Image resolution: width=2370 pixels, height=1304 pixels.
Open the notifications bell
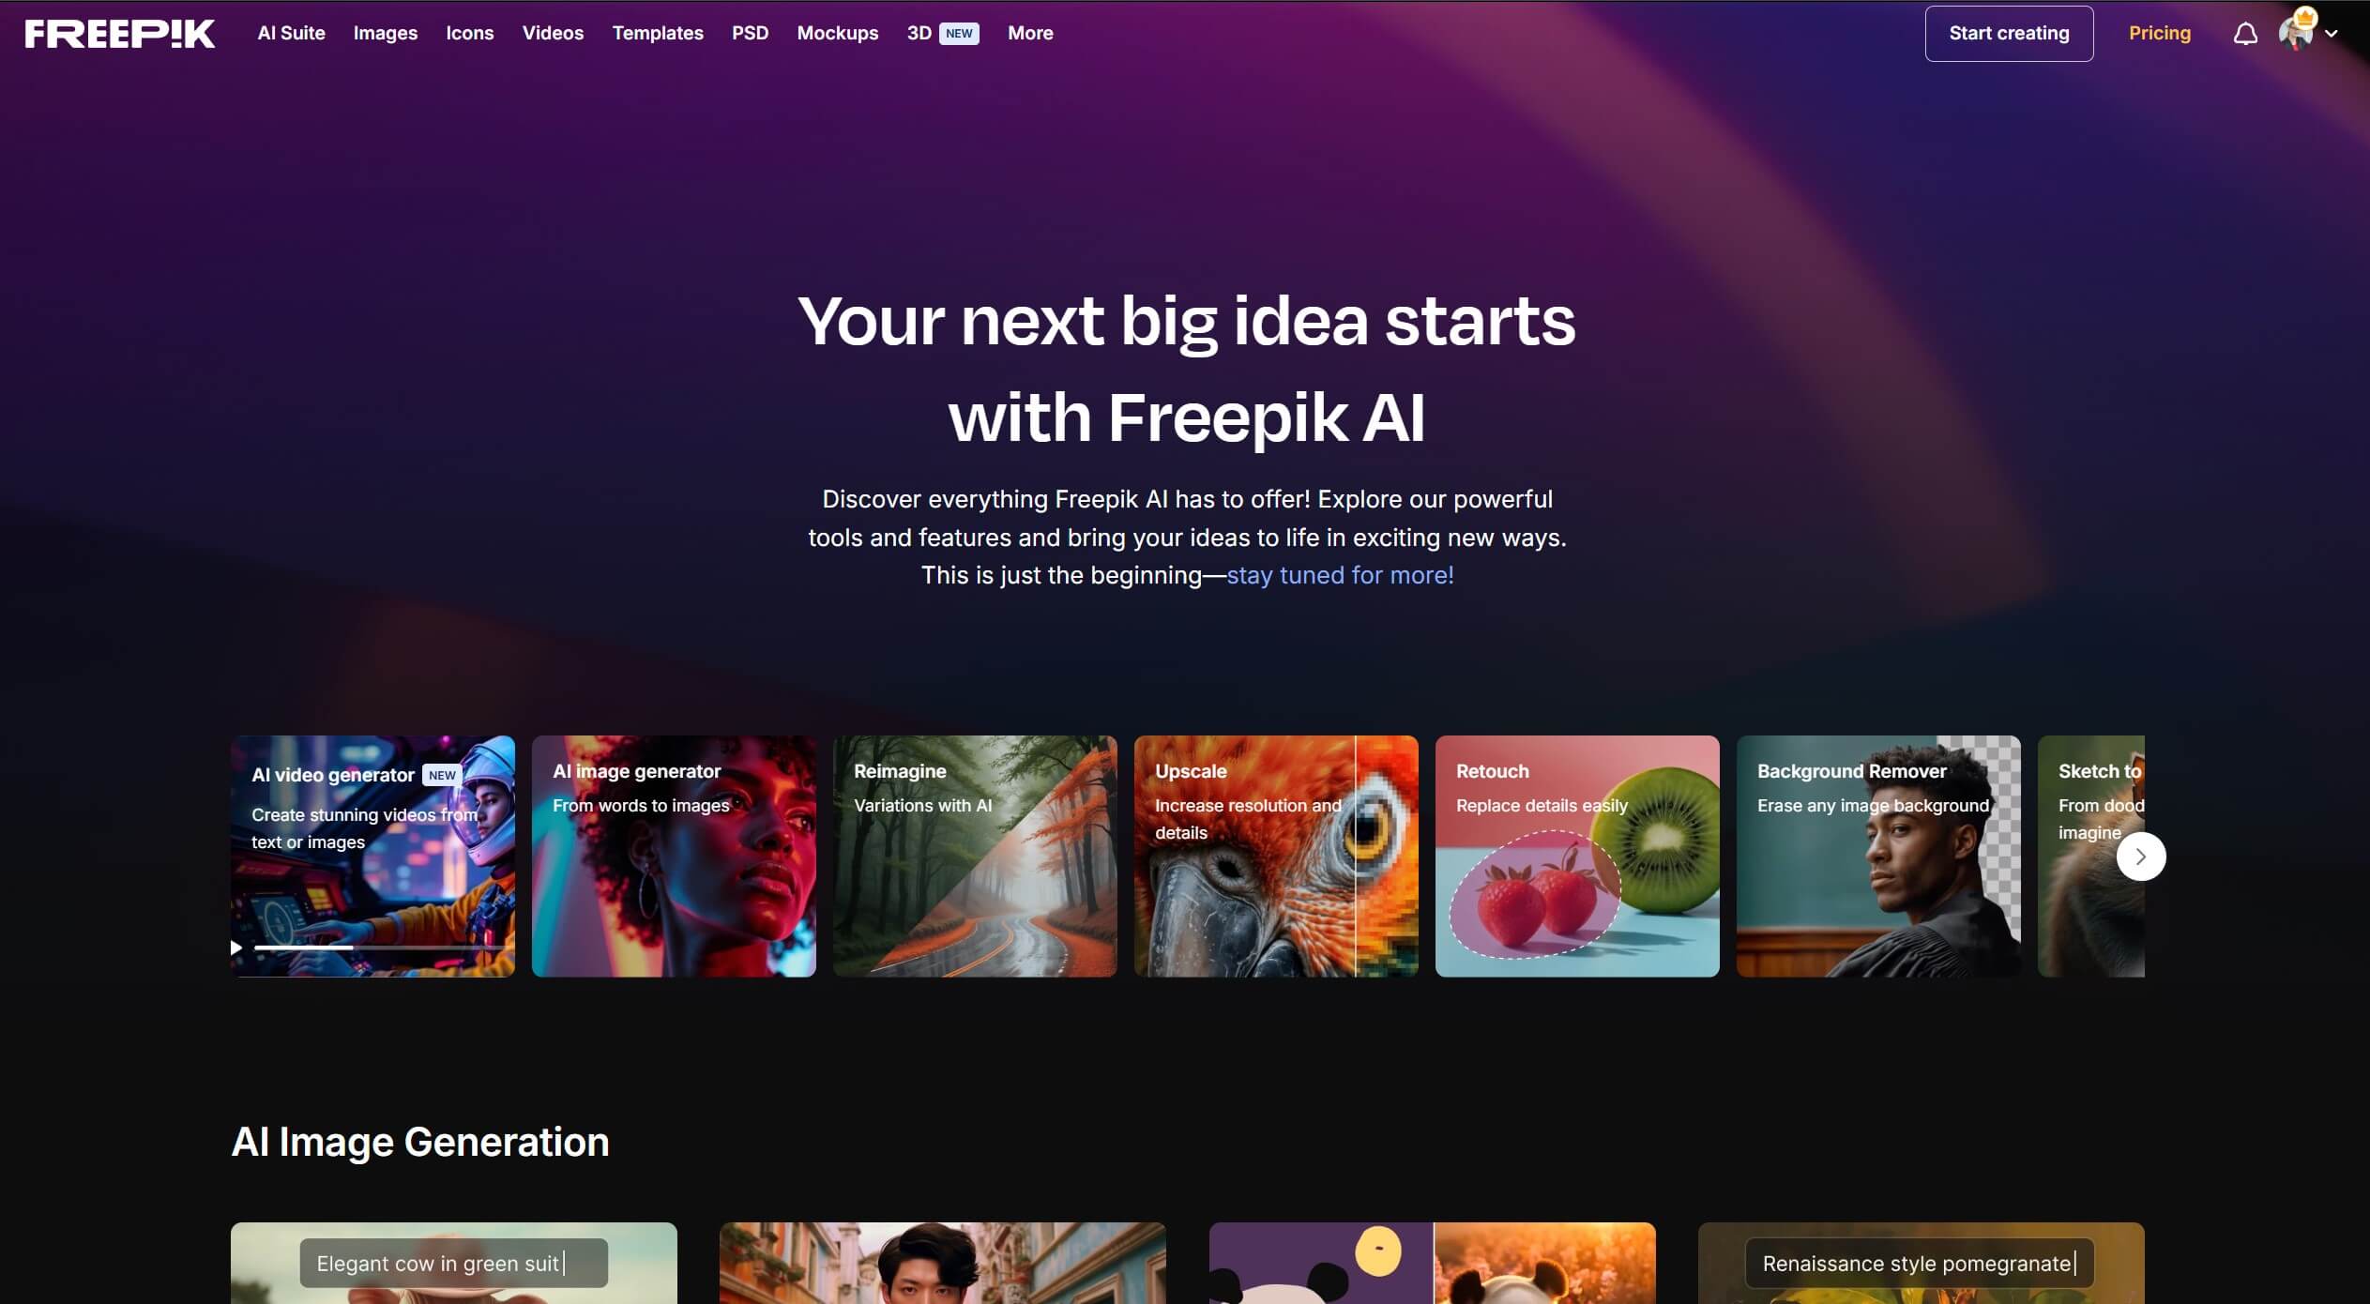[x=2245, y=35]
